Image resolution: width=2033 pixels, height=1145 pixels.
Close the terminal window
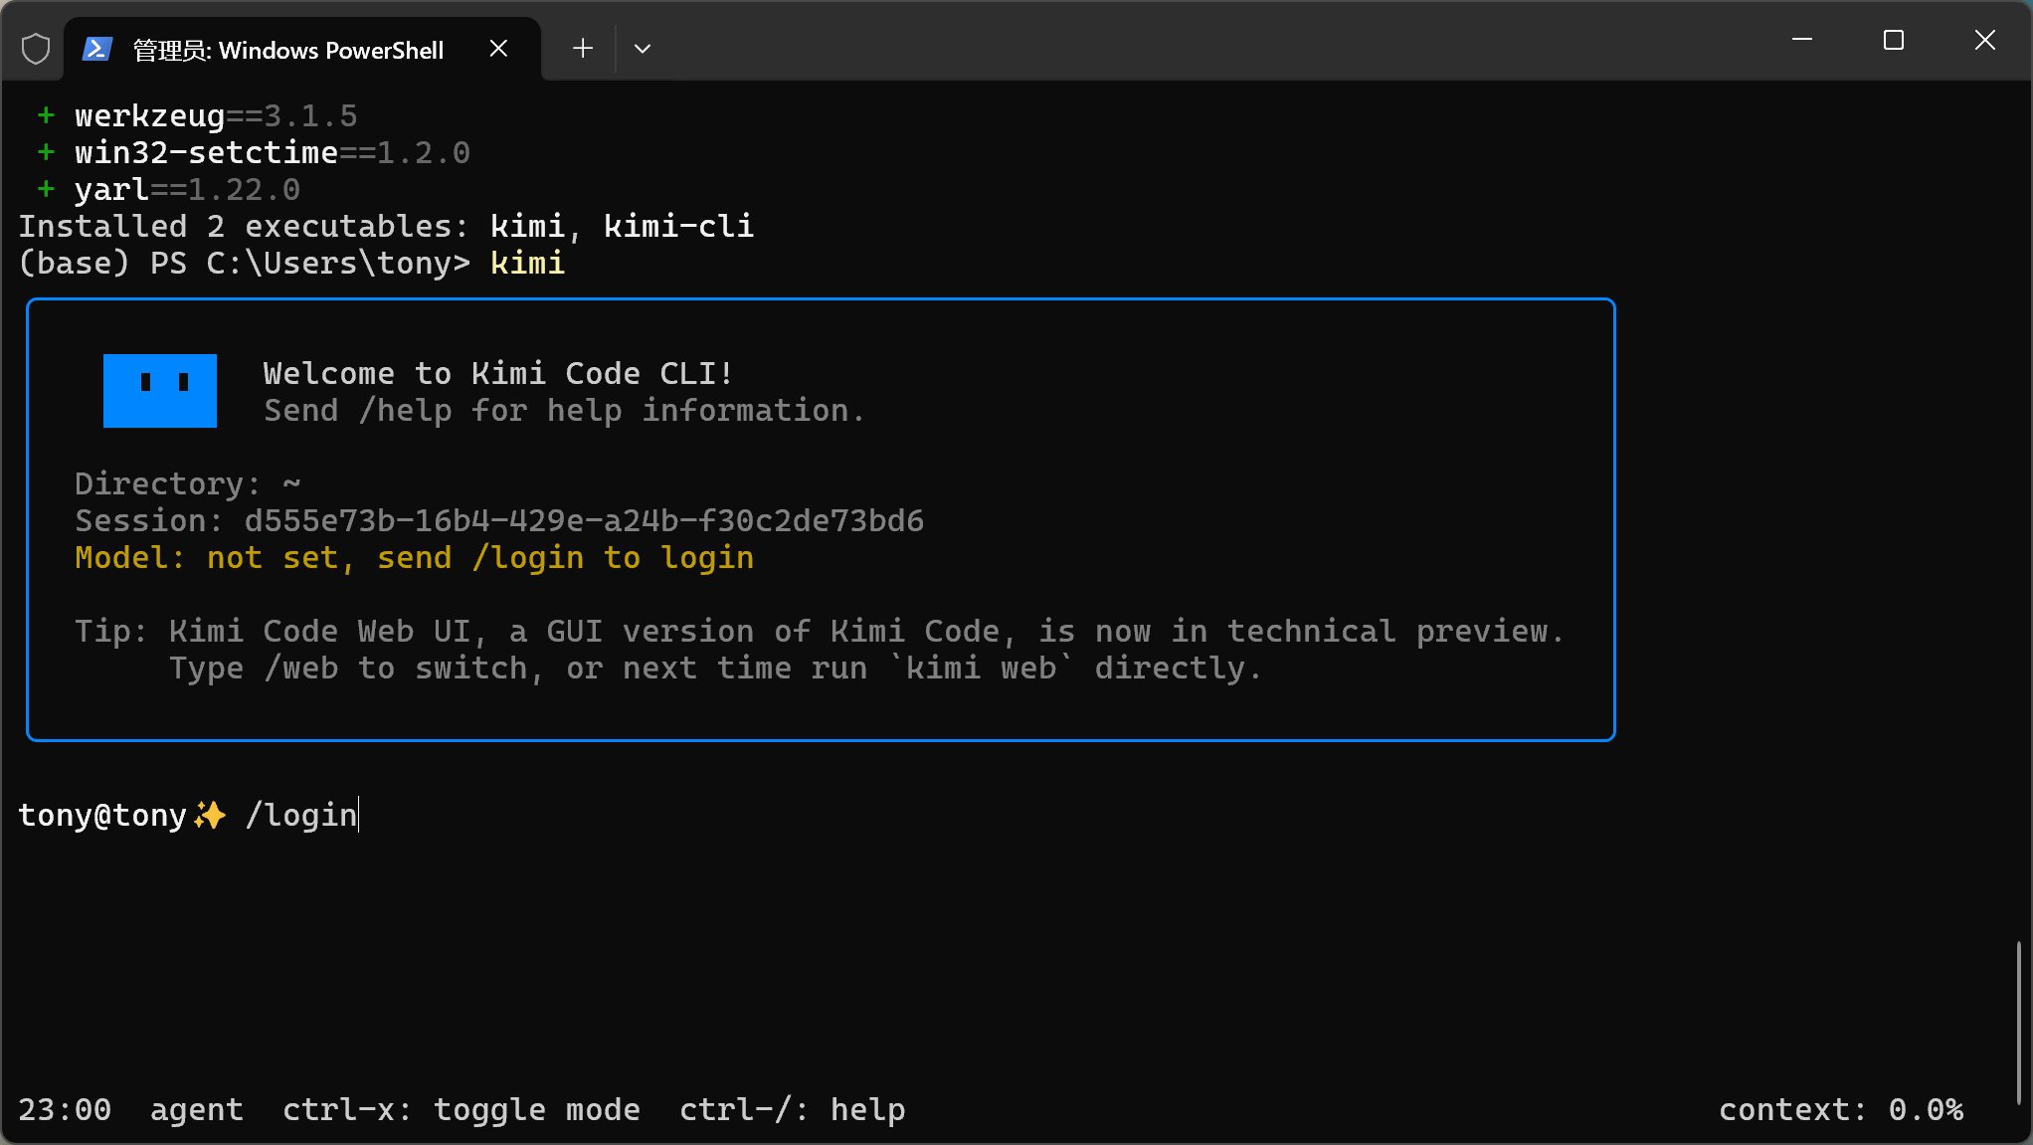(1985, 40)
